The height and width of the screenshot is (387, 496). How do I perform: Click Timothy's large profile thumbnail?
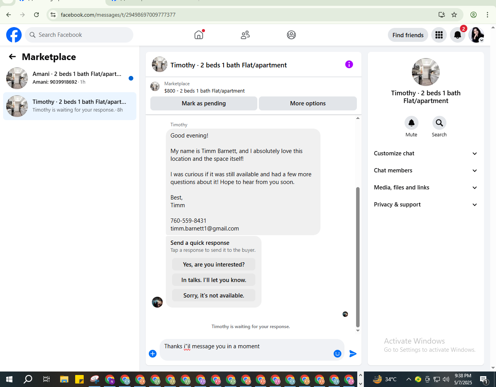[426, 72]
